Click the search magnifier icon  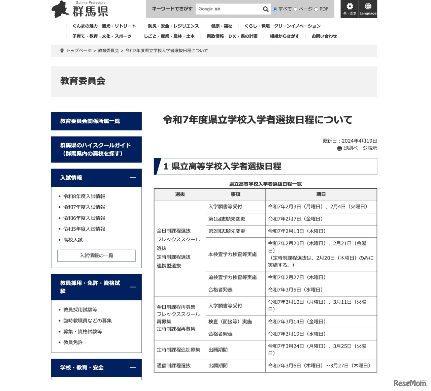click(x=265, y=9)
